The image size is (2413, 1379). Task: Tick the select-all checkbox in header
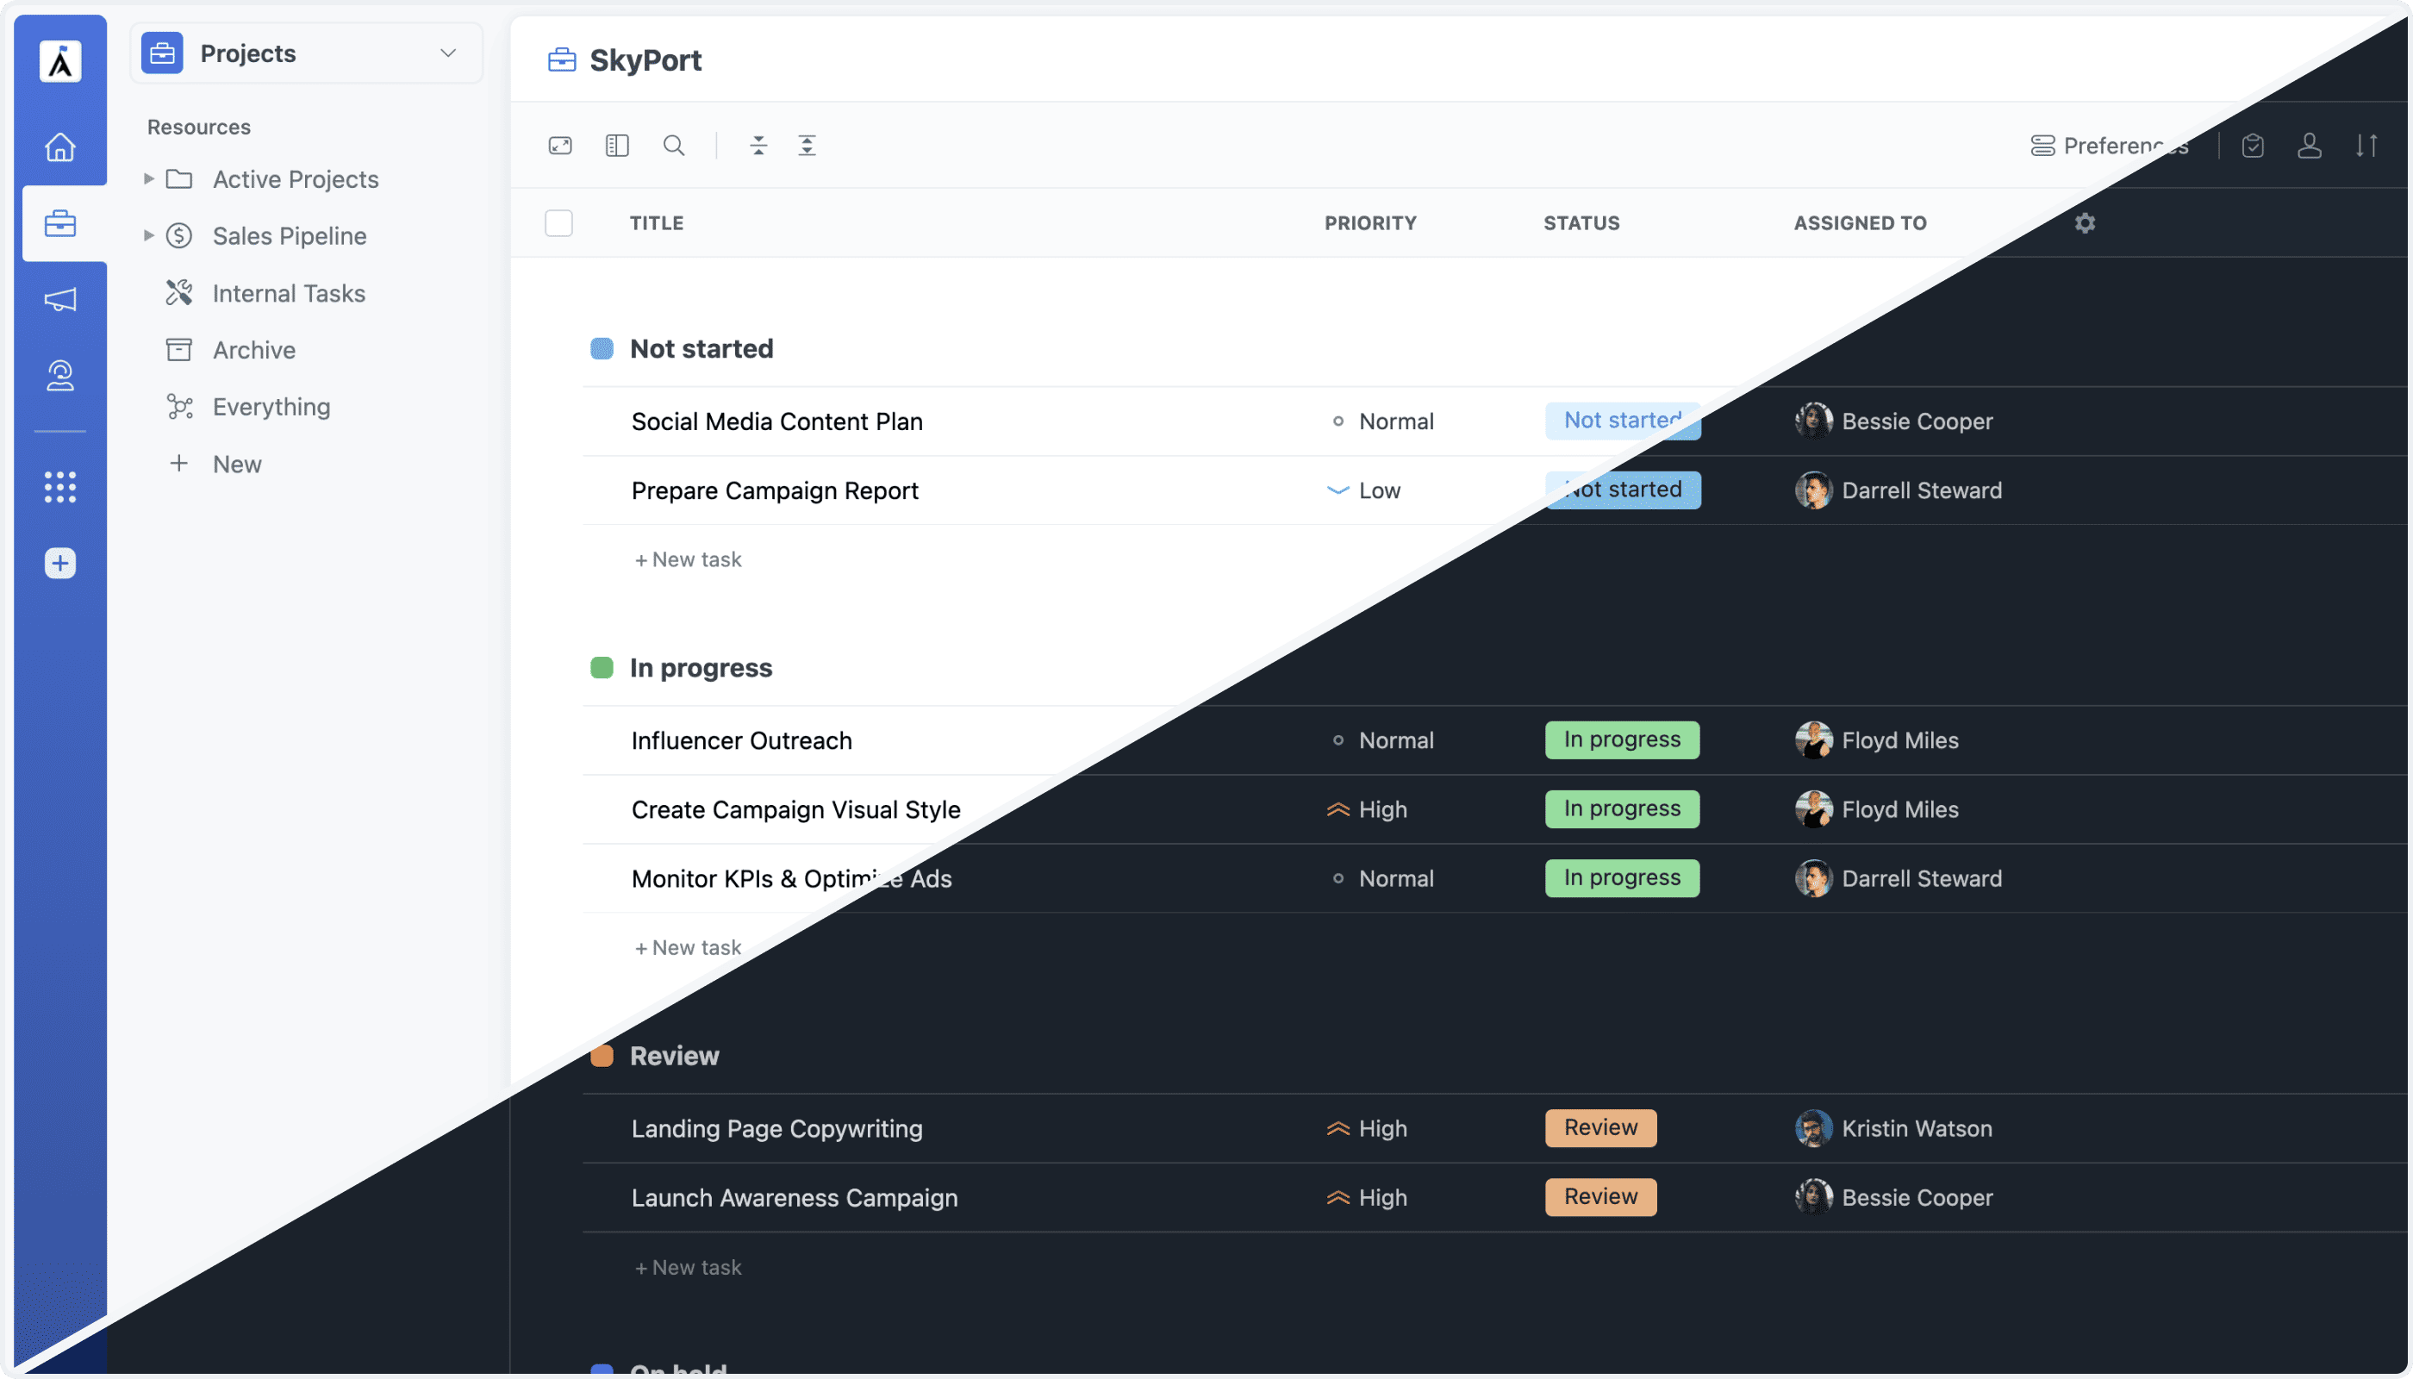(558, 223)
